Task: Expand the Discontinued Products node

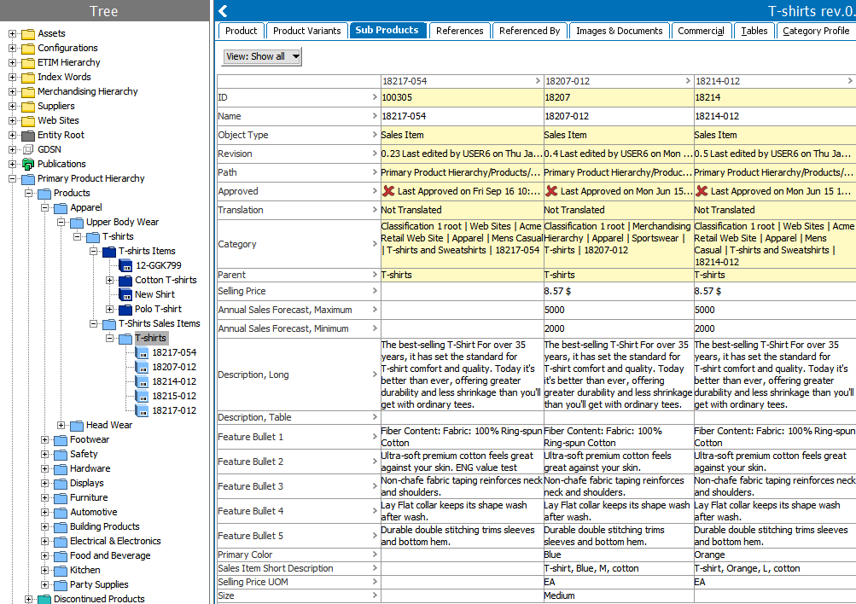Action: (28, 599)
